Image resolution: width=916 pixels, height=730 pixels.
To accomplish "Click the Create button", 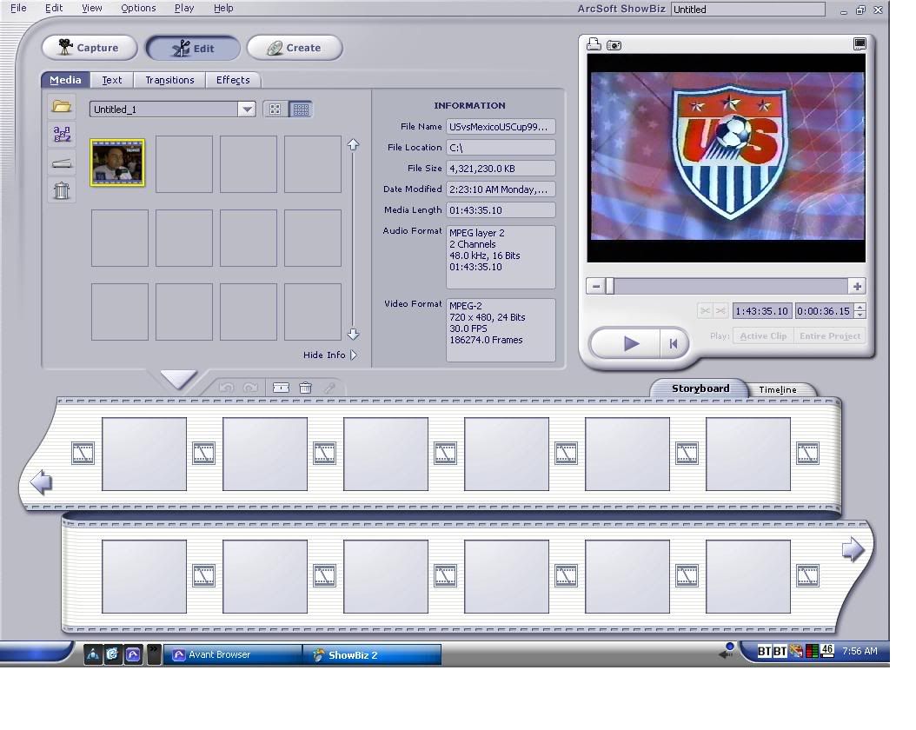I will (x=295, y=48).
